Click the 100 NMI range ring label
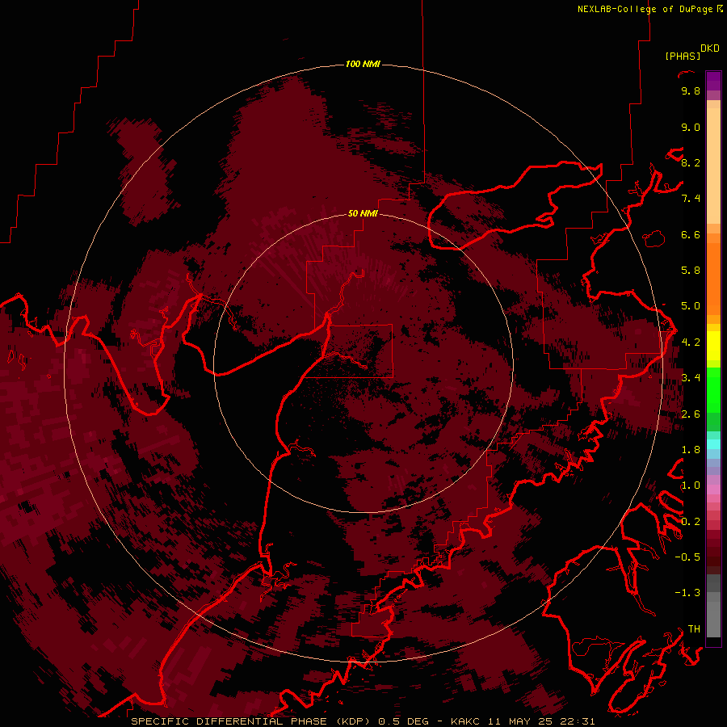This screenshot has height=727, width=727. point(363,64)
